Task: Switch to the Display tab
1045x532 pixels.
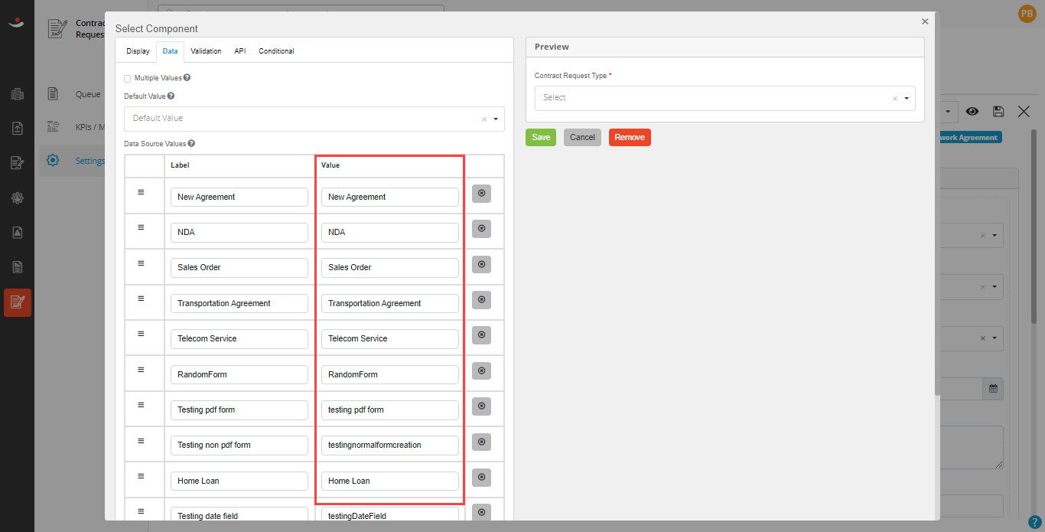Action: 138,51
